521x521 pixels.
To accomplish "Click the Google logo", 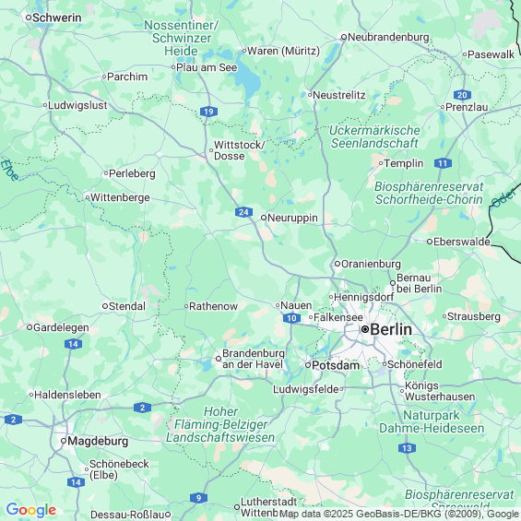I will [x=31, y=510].
